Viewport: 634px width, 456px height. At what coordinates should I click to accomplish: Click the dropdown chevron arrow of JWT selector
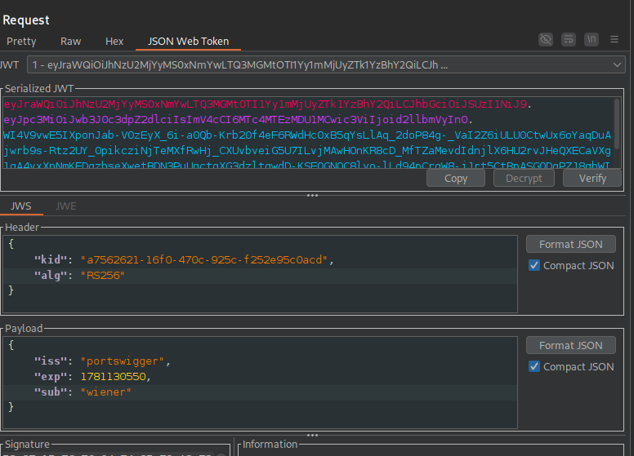[x=617, y=65]
